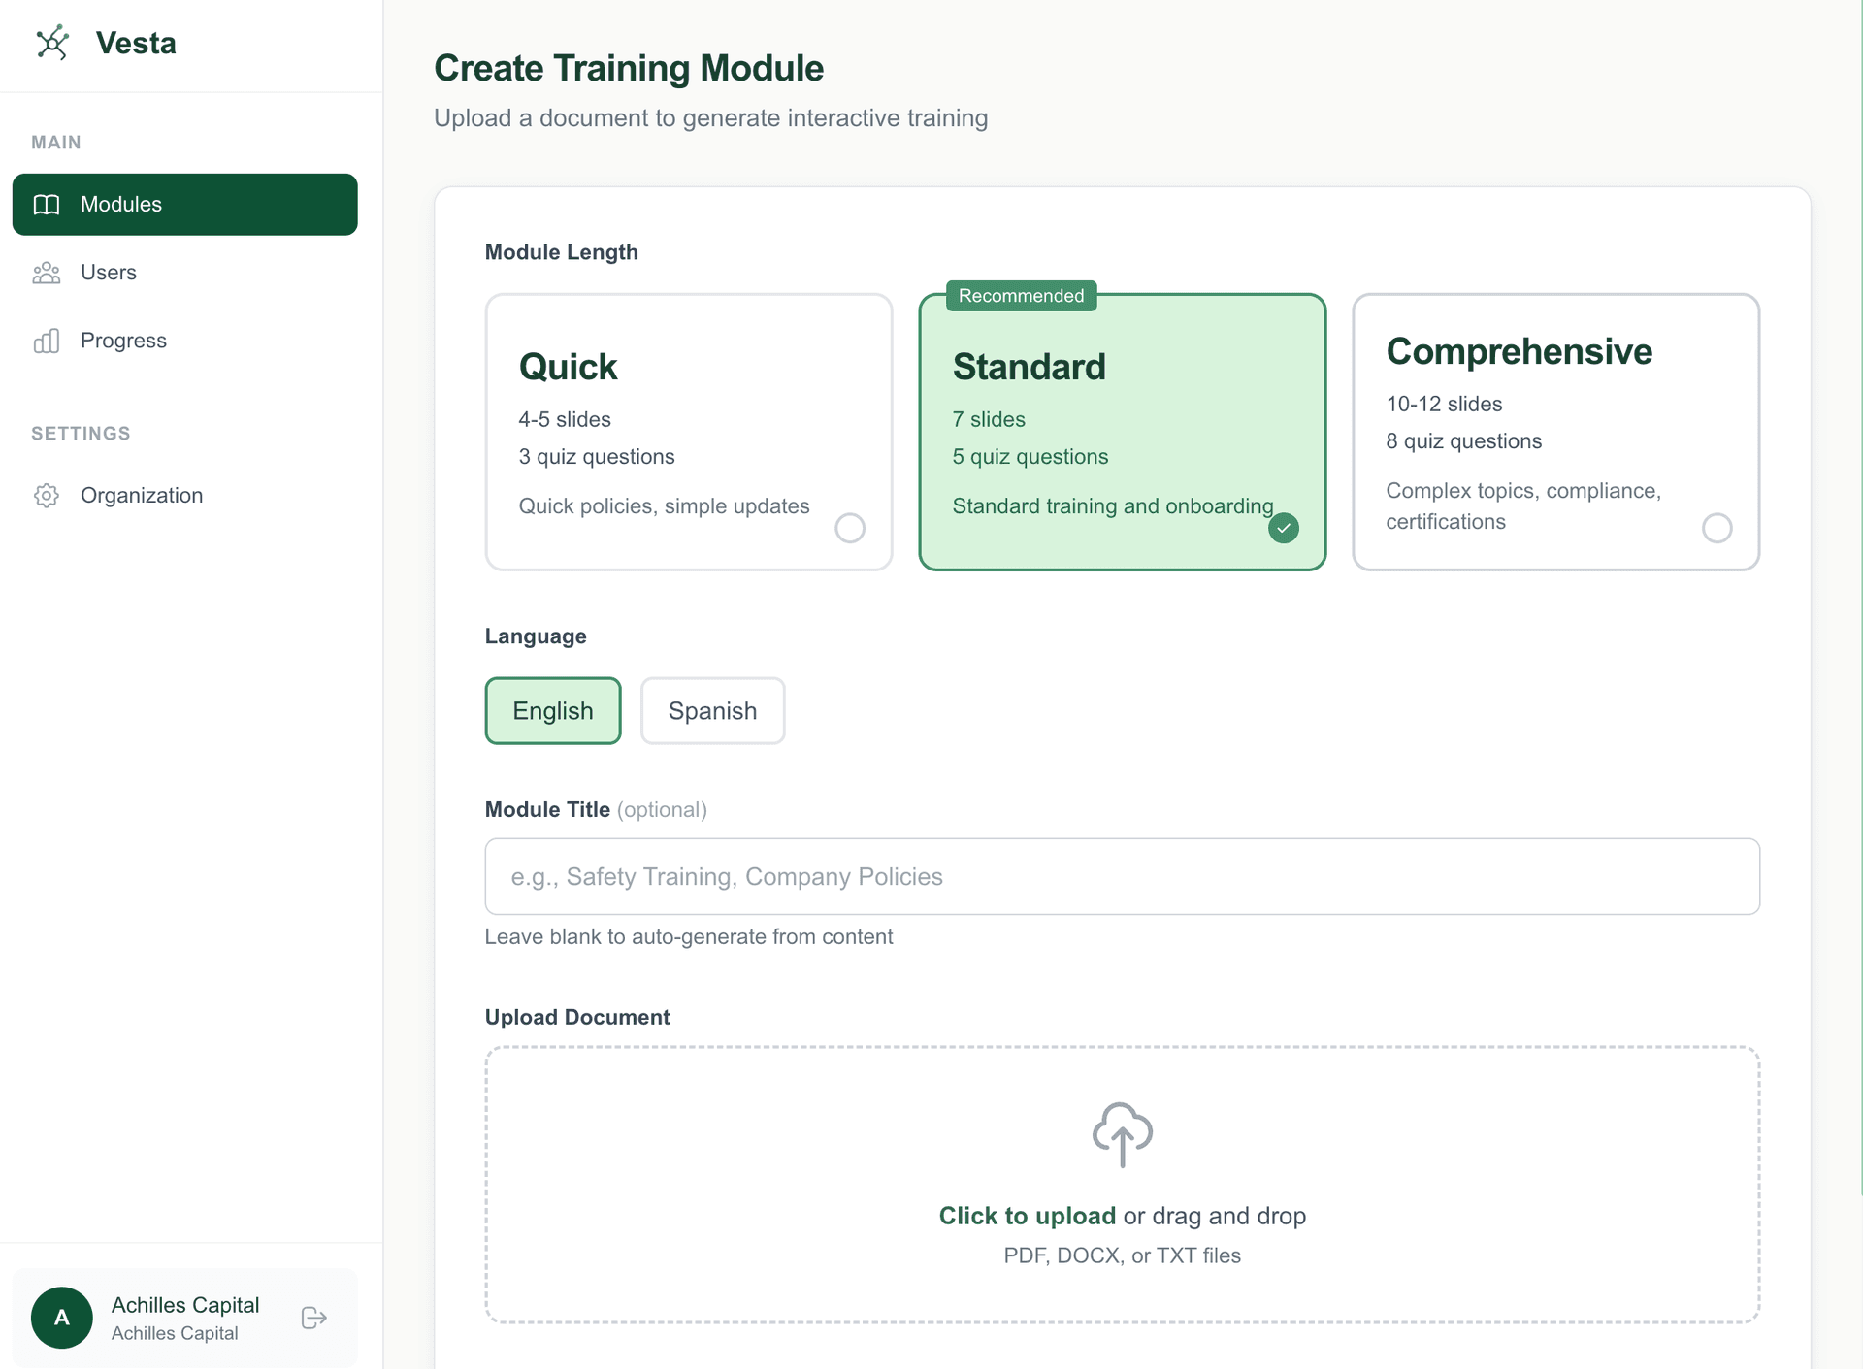Open the Modules section

tap(120, 205)
